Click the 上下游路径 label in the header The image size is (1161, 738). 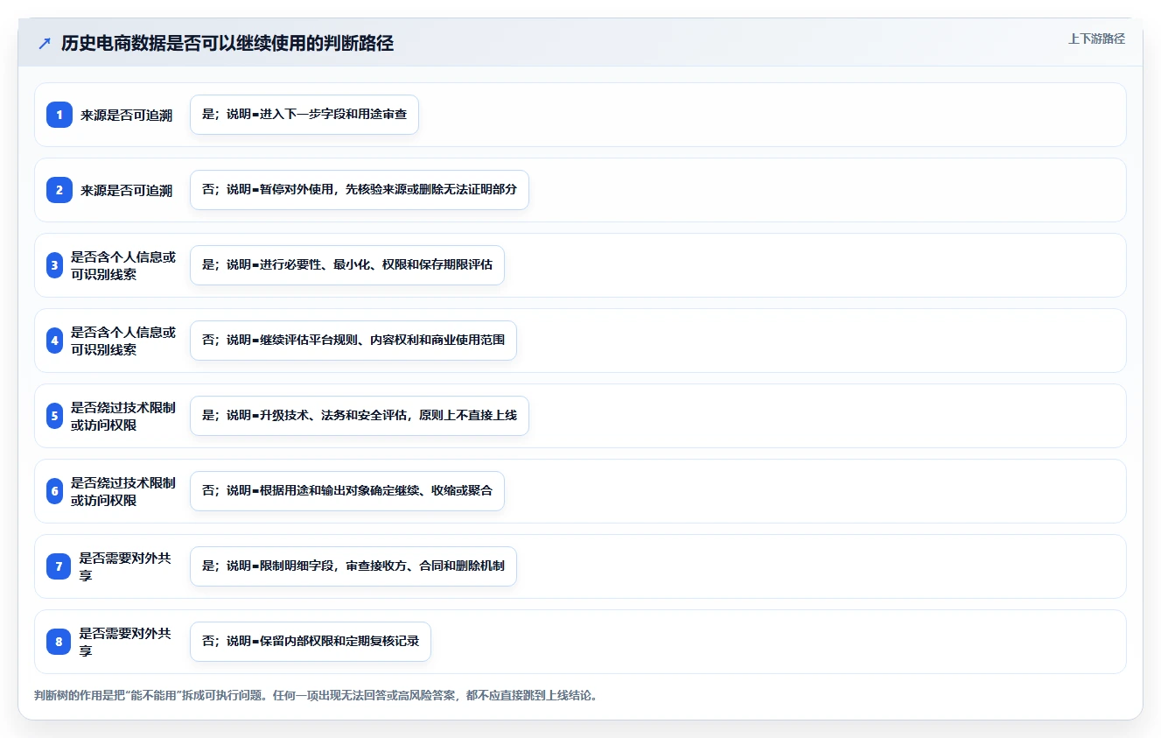1096,39
